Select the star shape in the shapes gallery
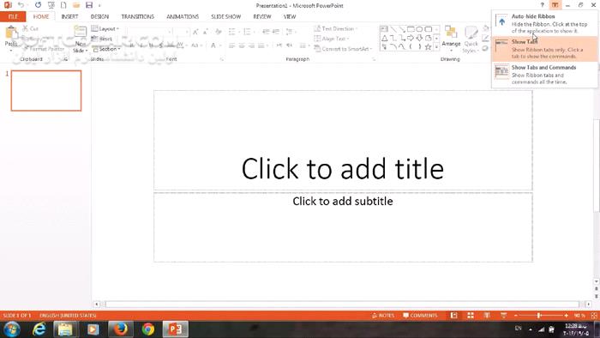 [429, 46]
